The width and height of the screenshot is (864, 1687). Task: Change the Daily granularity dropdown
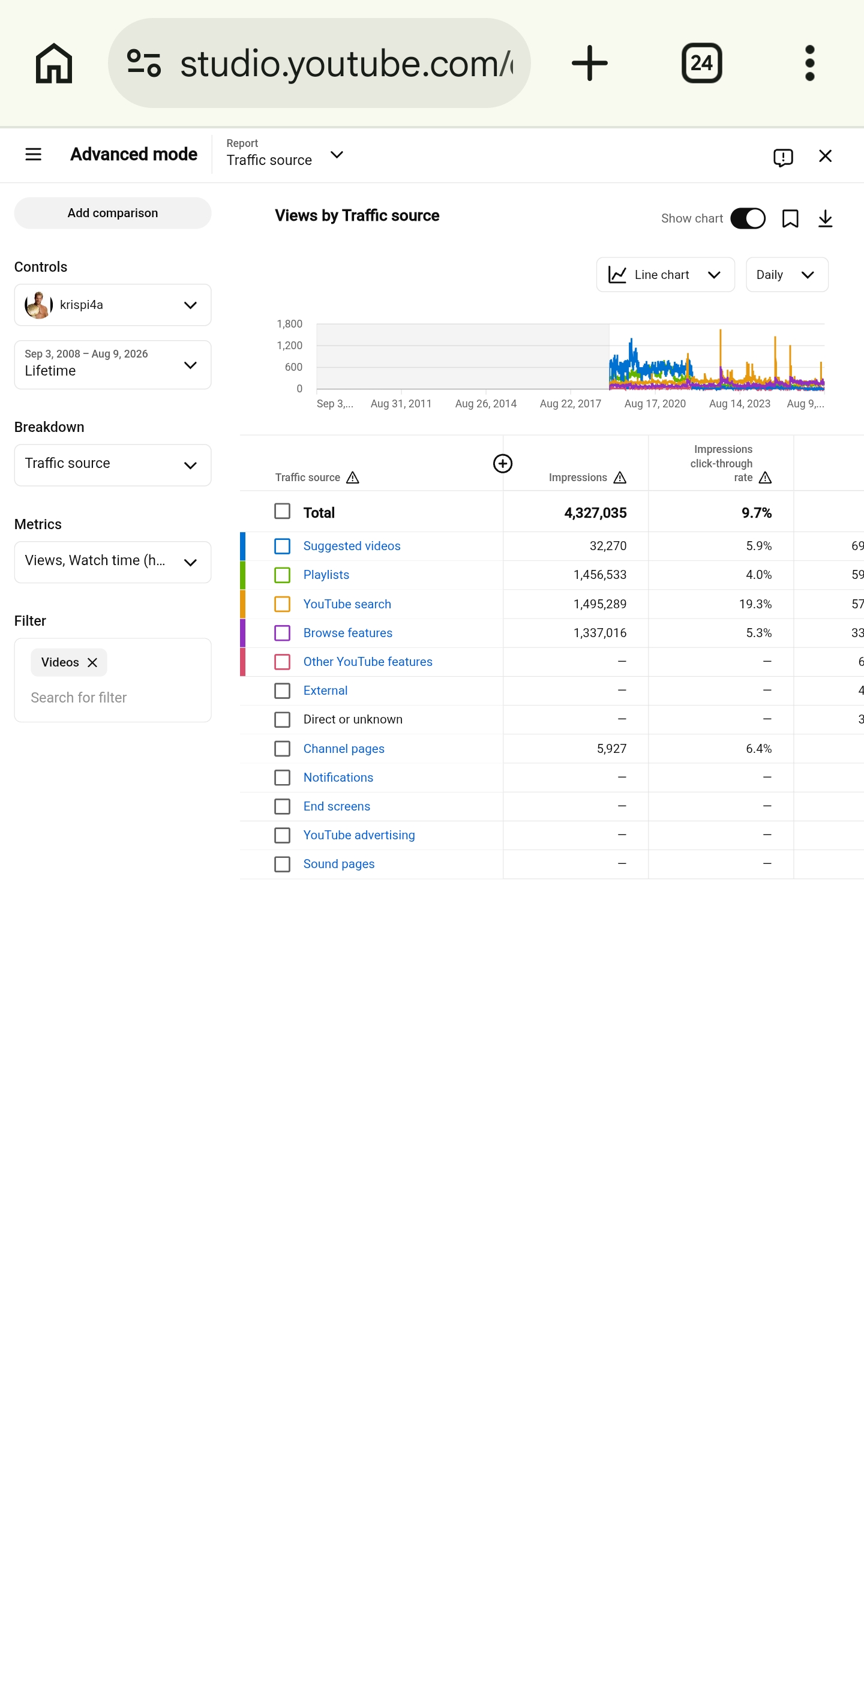coord(787,274)
